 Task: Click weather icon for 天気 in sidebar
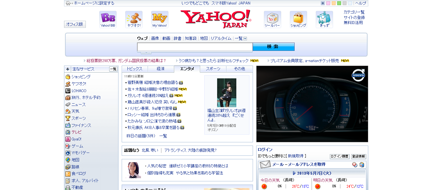68,111
